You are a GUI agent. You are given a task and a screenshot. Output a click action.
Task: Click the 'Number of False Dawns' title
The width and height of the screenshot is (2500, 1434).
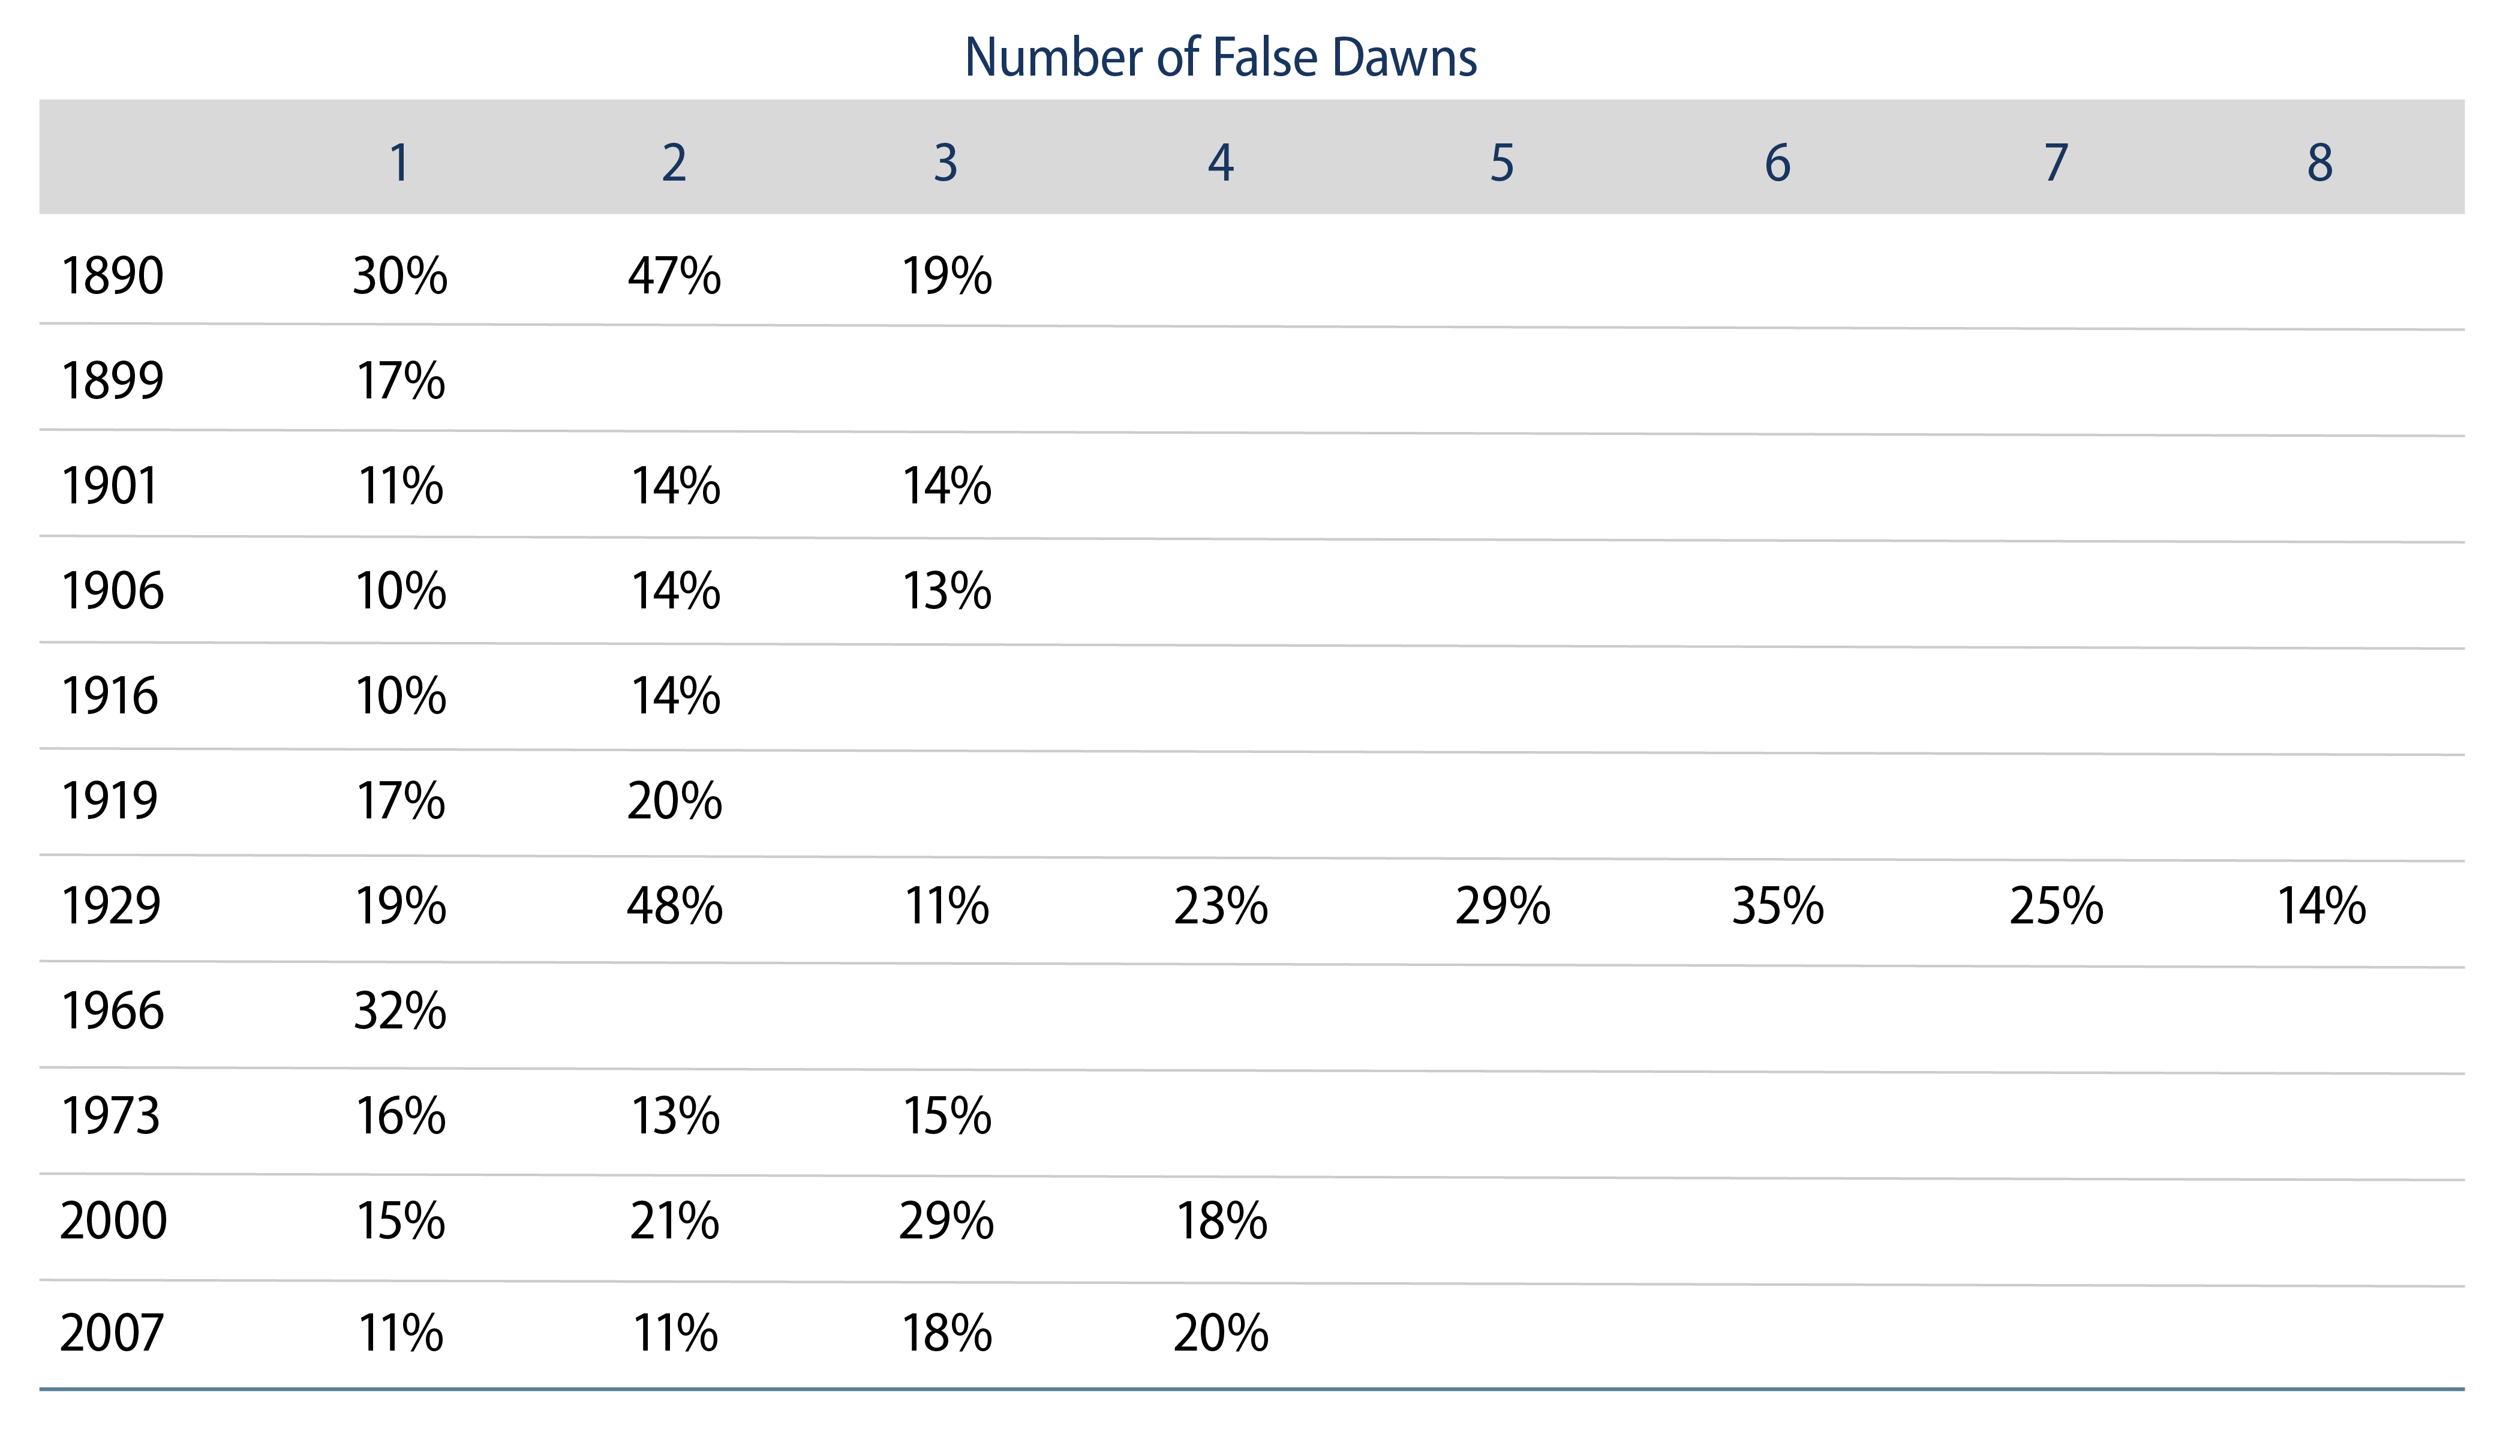1221,57
